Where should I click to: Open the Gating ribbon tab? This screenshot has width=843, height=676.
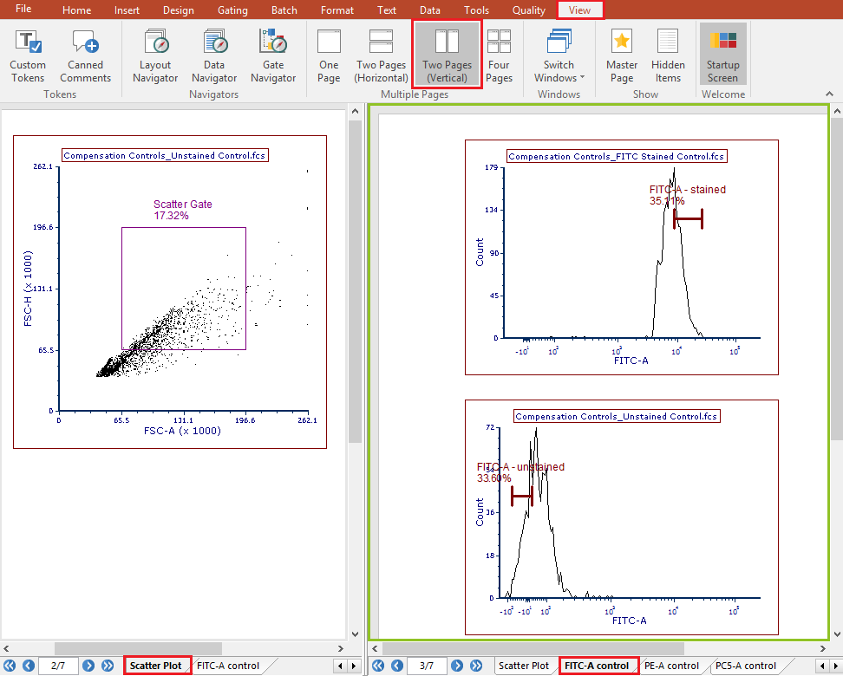coord(232,10)
